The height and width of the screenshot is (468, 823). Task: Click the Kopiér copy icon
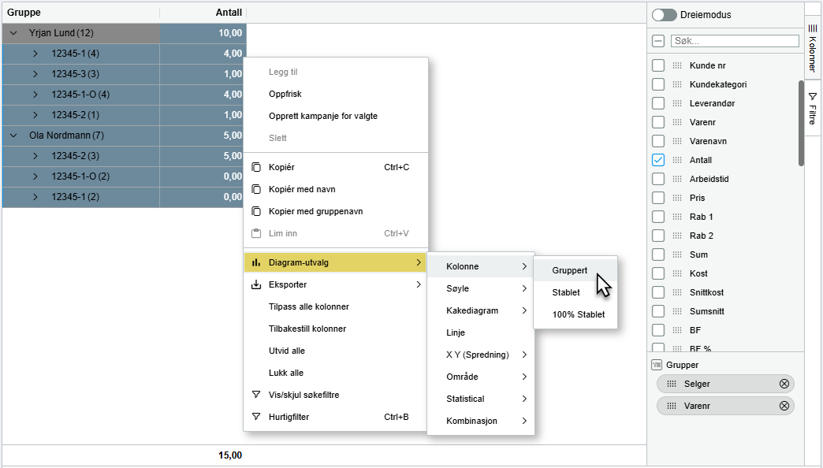click(x=256, y=167)
